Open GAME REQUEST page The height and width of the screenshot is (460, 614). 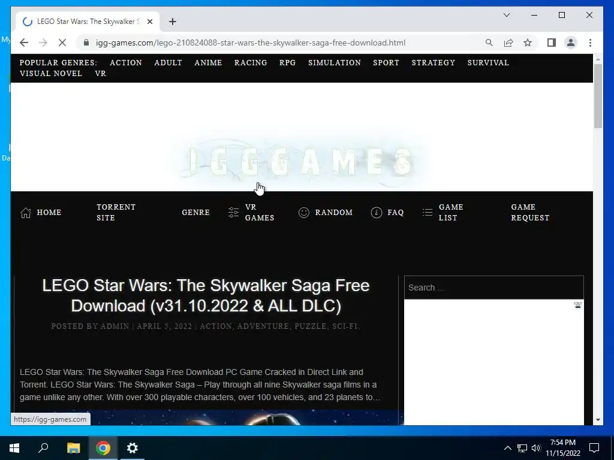point(530,213)
